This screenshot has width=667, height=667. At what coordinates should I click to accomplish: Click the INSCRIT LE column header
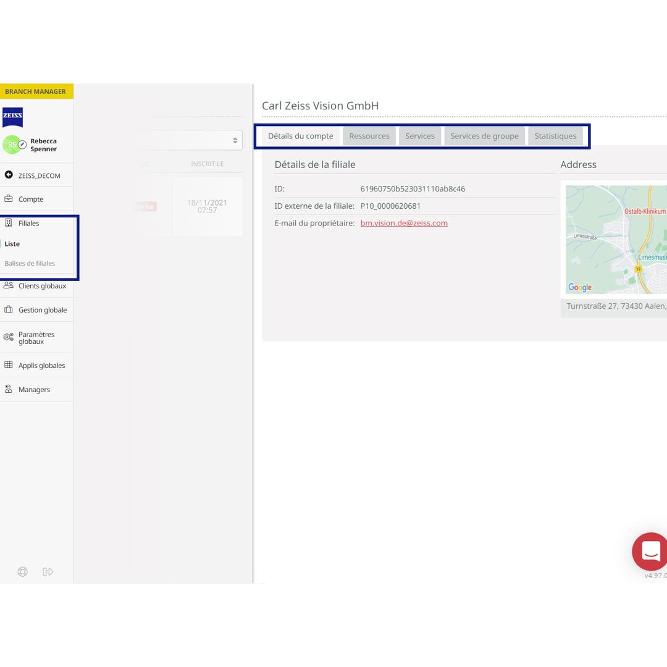pos(207,164)
